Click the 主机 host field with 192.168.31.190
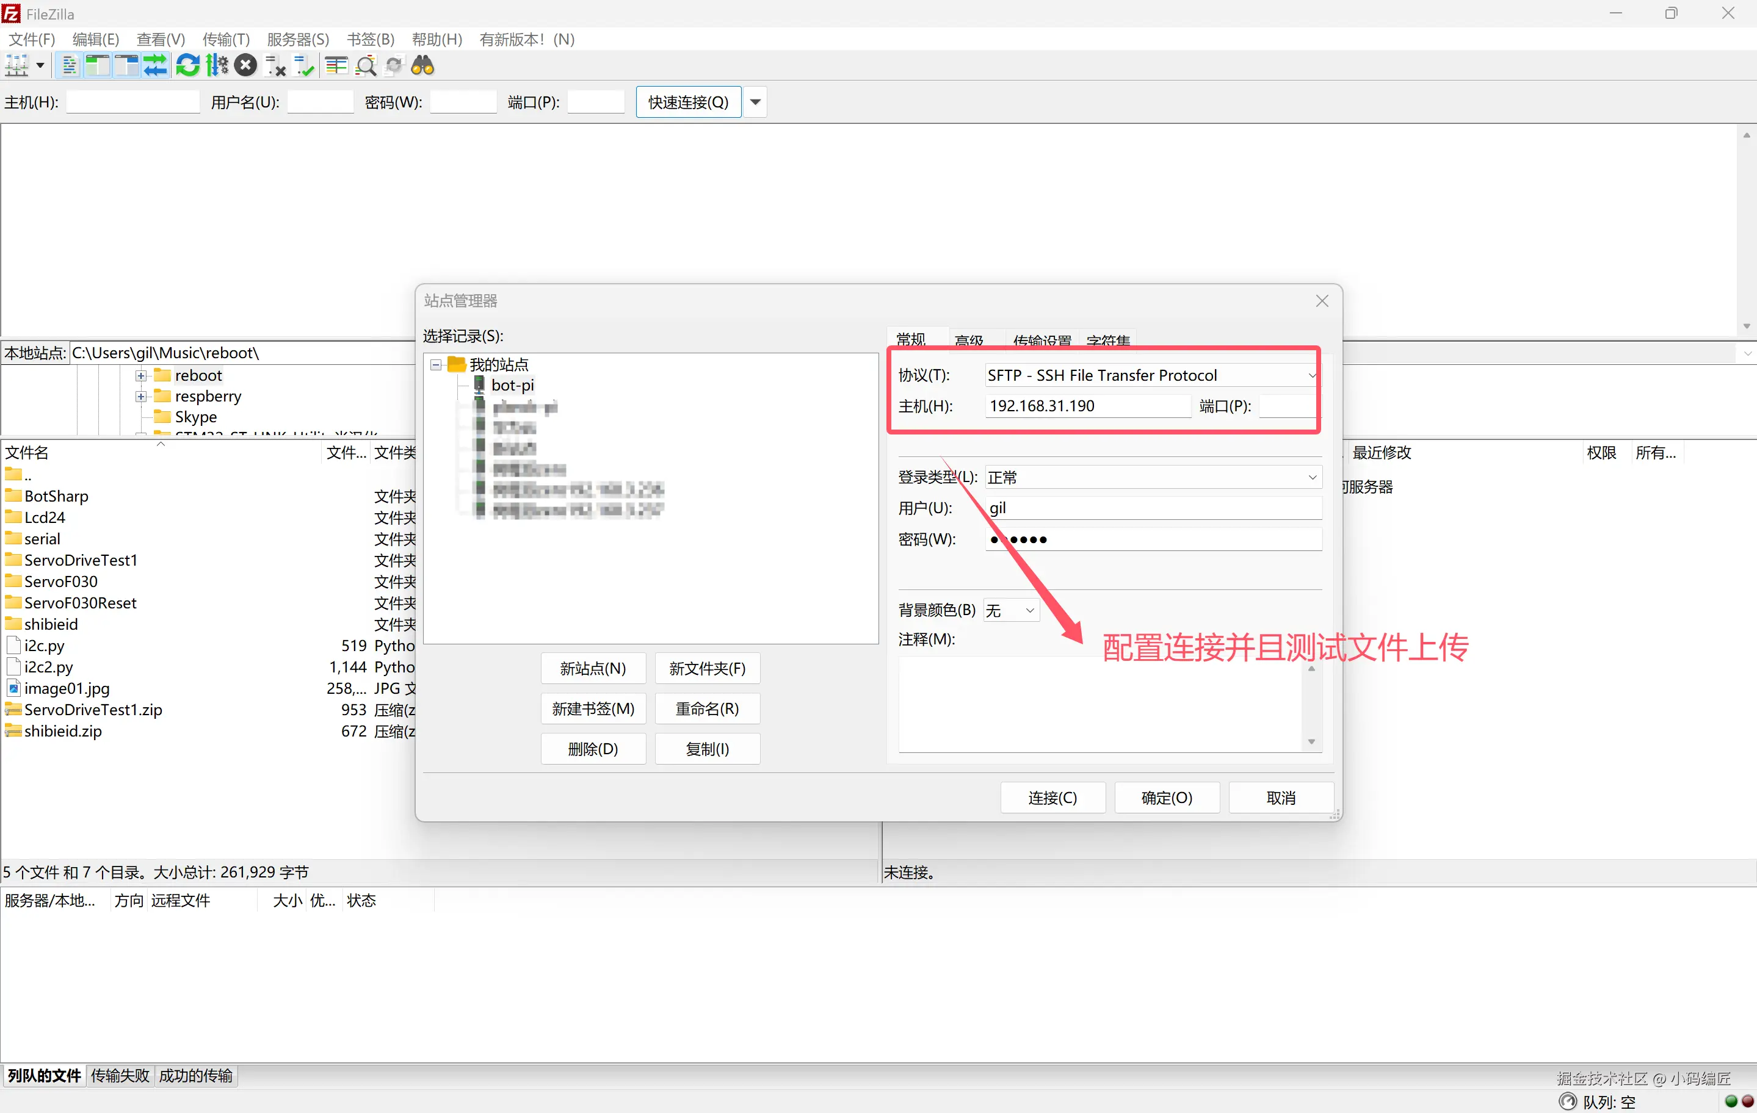1757x1113 pixels. tap(1087, 406)
